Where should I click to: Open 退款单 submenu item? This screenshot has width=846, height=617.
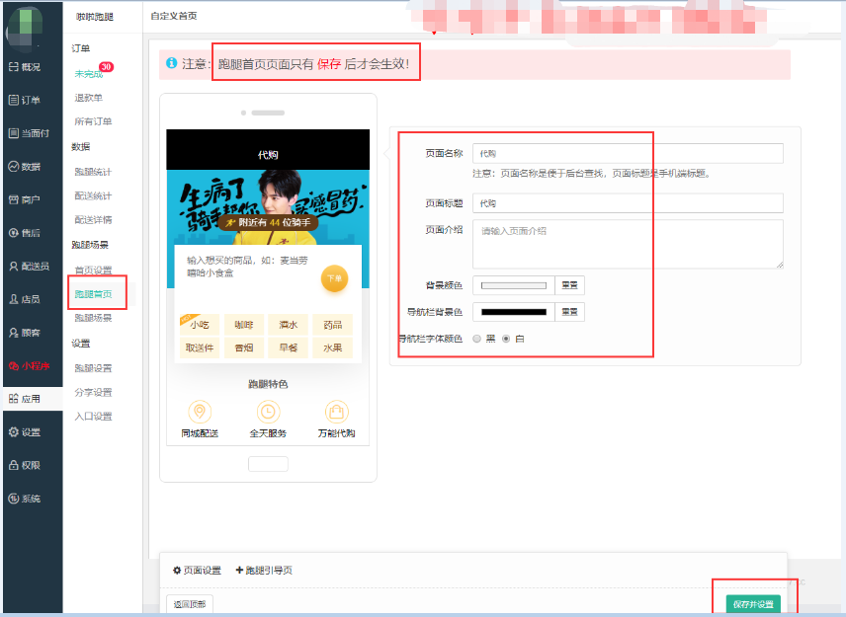pos(89,98)
